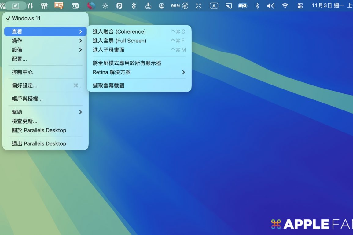Choose 進入全屏 (Full Screen)

coord(120,41)
